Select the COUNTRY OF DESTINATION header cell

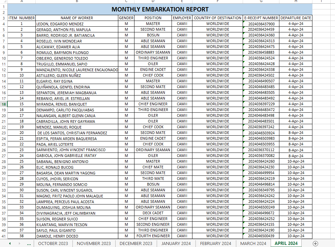[x=217, y=18]
